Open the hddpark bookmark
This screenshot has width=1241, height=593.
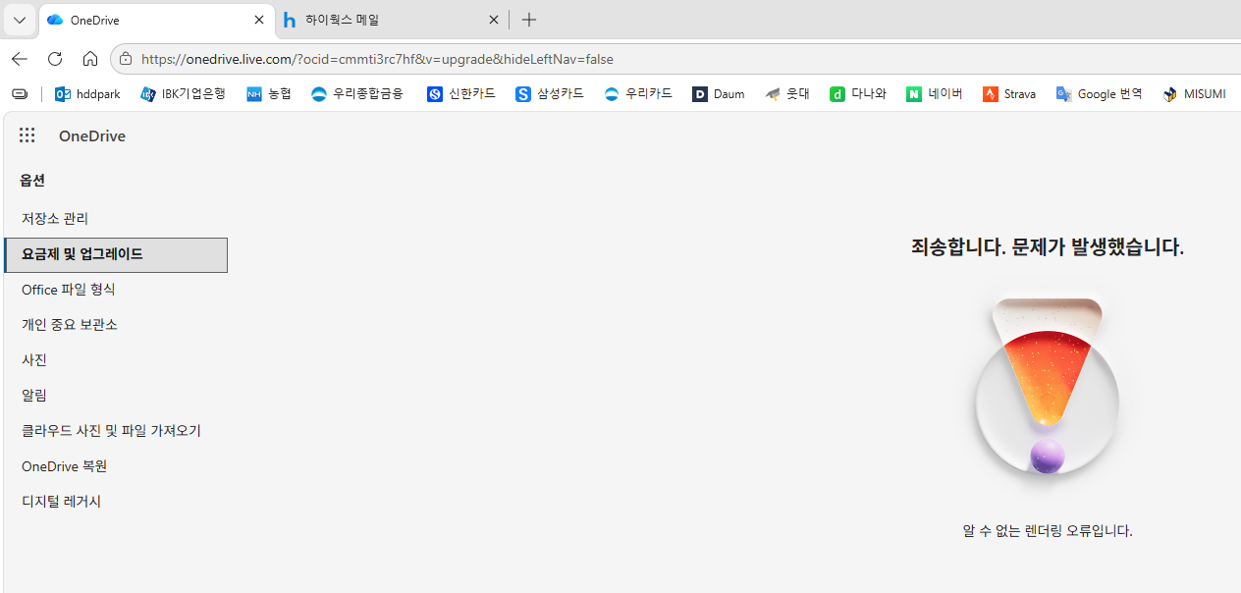click(87, 94)
